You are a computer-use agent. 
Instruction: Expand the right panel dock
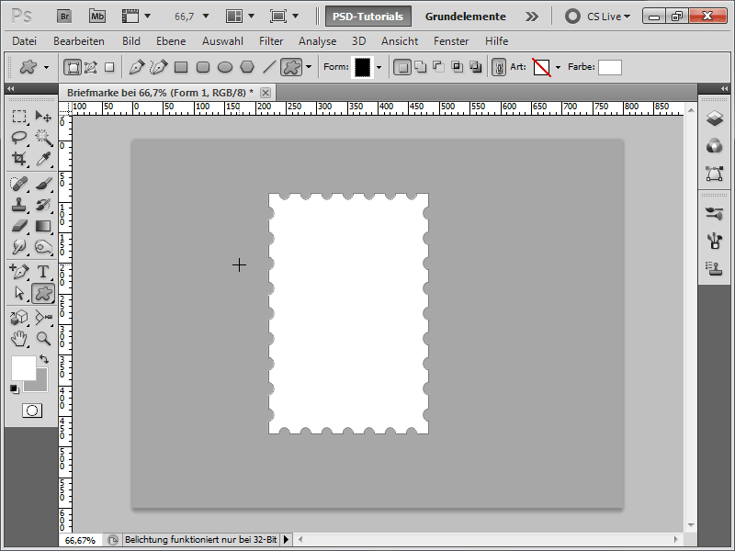(725, 88)
